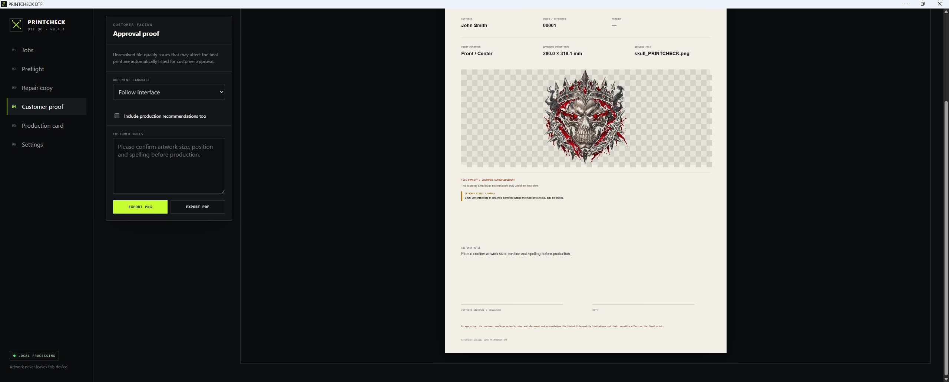949x382 pixels.
Task: Click file name skull_PRINTCHECK.png
Action: 662,54
